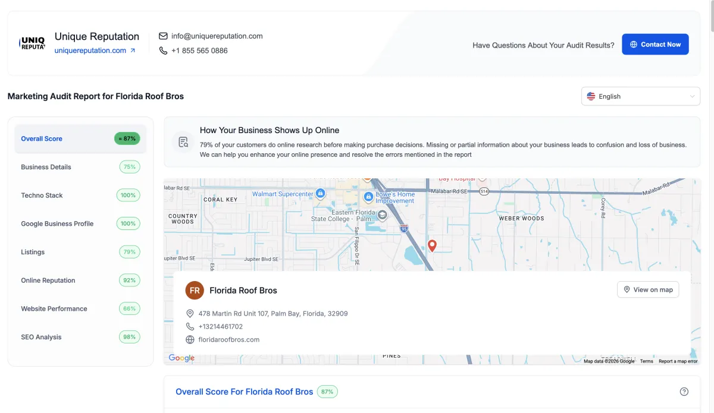
Task: Click info@uniquereputation.com email address
Action: coord(217,36)
